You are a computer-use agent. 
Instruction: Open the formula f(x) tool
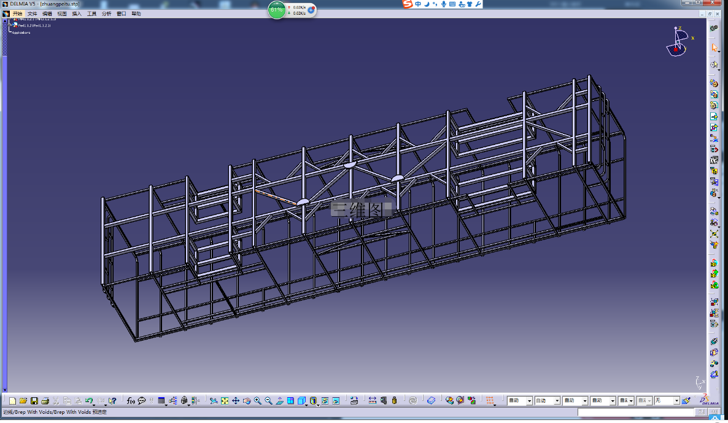coord(131,401)
